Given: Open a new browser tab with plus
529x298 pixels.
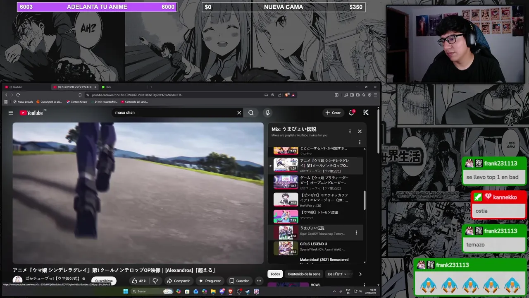Looking at the screenshot, I should tap(151, 87).
